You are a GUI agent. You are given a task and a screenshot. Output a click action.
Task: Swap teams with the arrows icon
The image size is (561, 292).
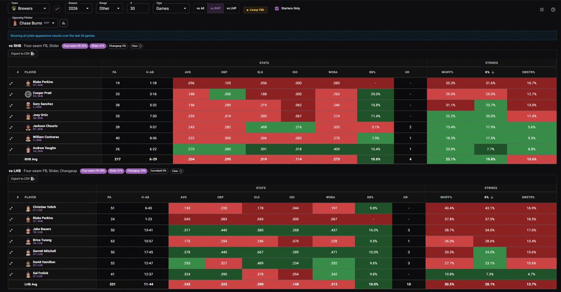click(58, 8)
